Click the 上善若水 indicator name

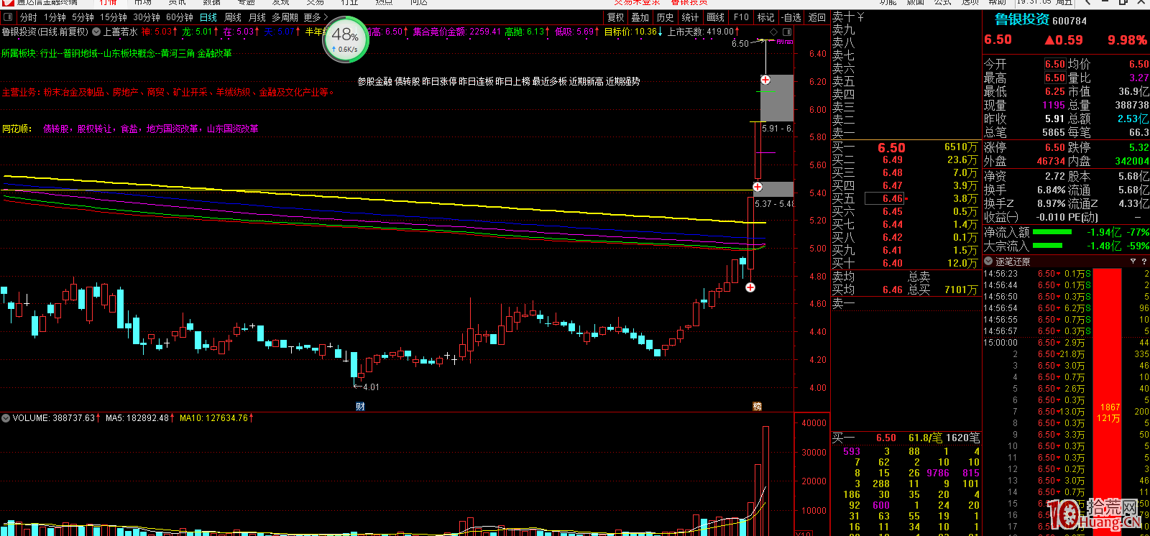click(x=120, y=32)
